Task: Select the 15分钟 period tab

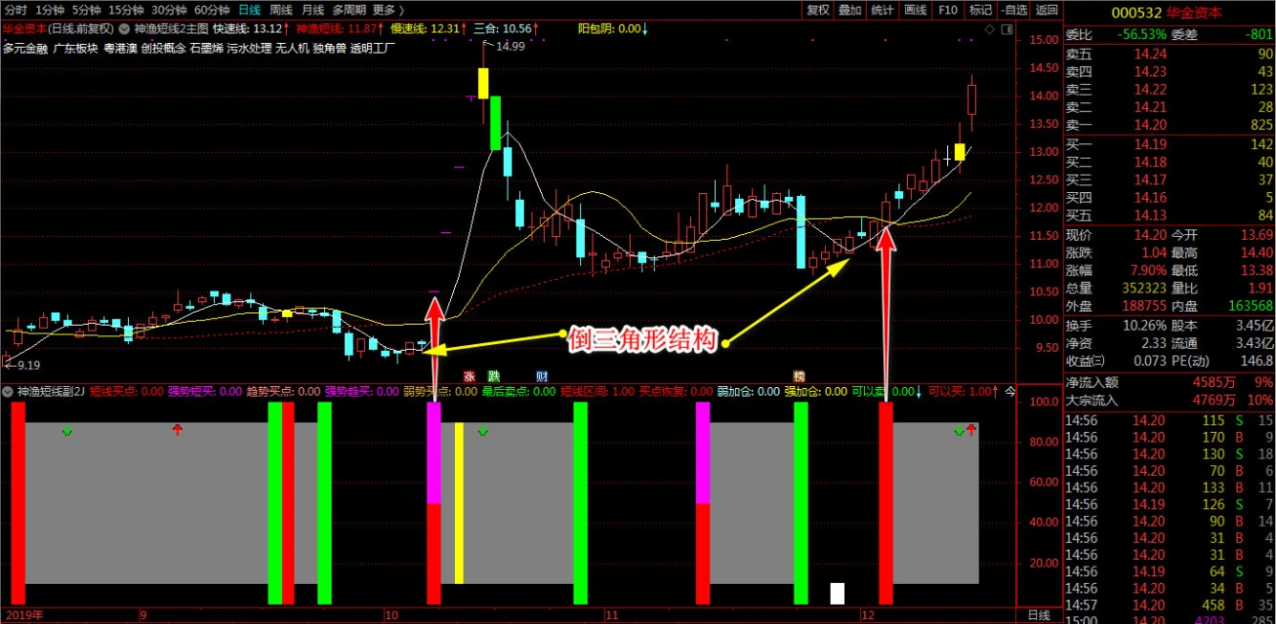Action: click(x=127, y=10)
